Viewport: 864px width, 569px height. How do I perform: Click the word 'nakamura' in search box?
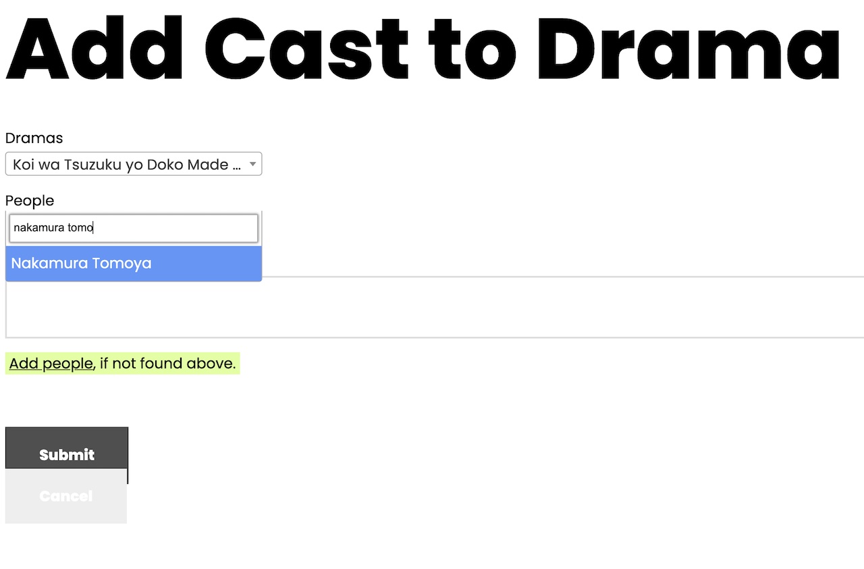tap(39, 227)
